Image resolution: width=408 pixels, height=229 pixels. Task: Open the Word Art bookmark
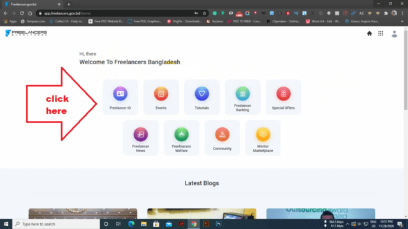(323, 21)
